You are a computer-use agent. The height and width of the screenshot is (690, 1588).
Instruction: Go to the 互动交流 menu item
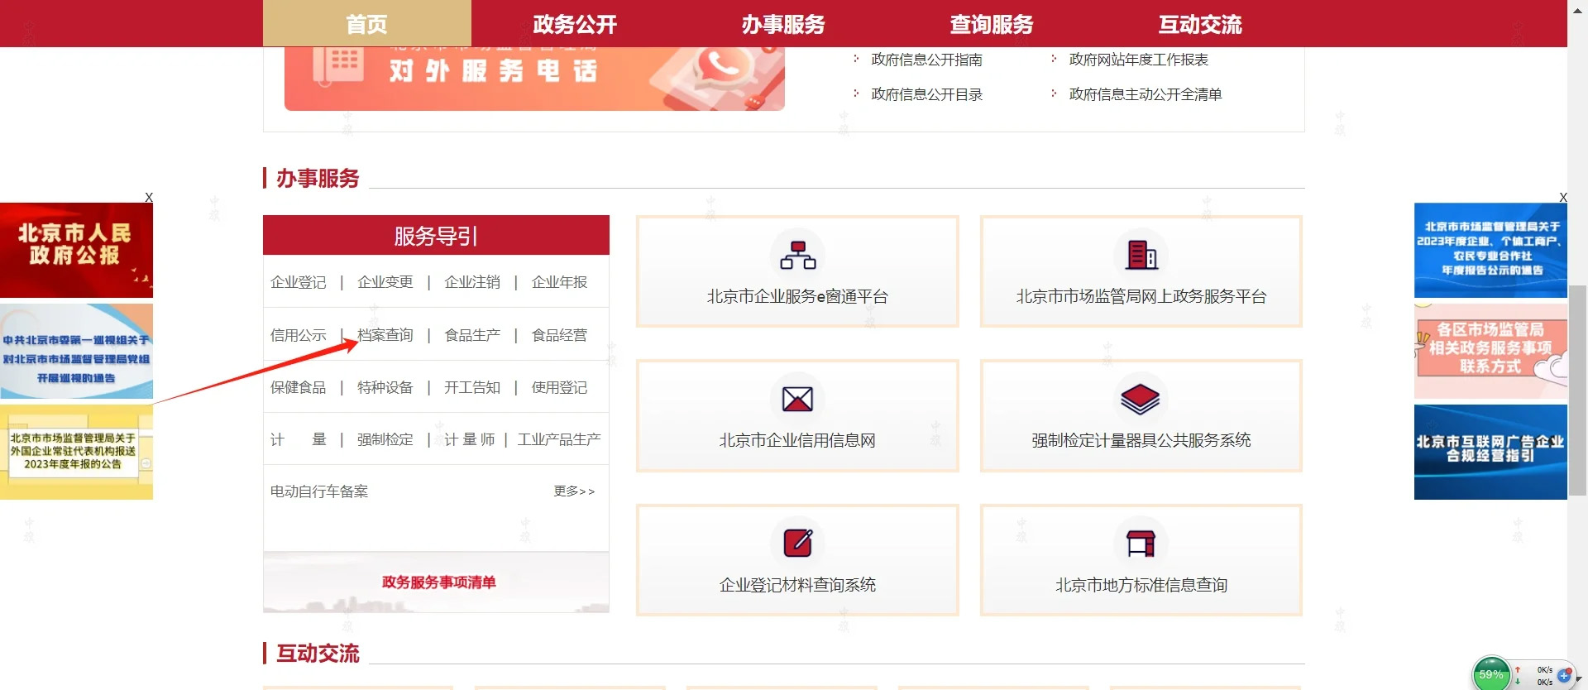click(x=1200, y=24)
